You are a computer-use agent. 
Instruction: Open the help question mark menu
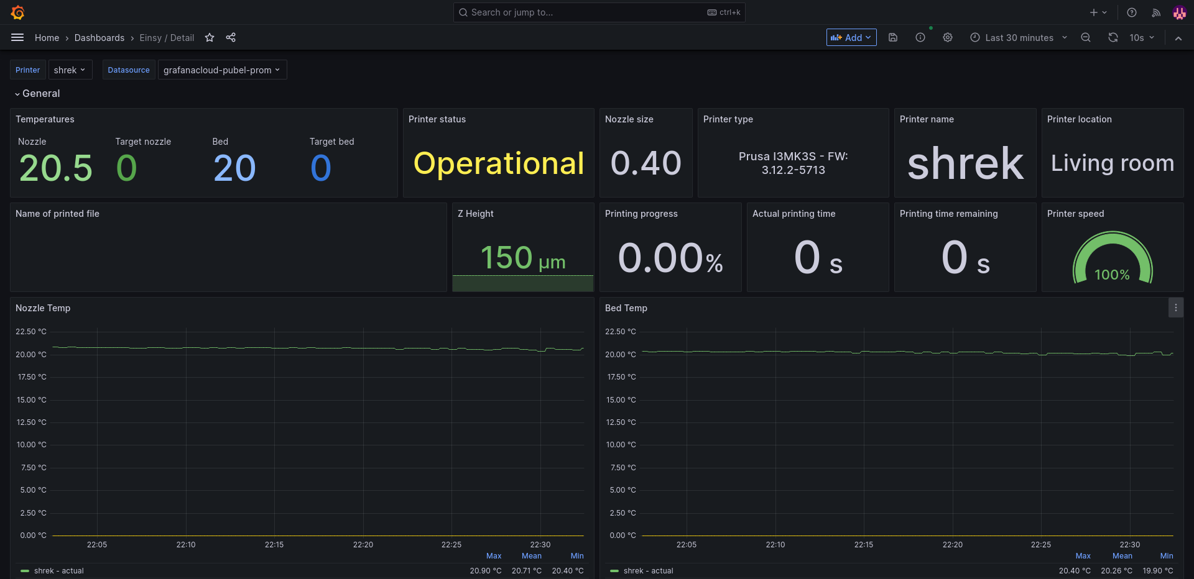pos(1132,12)
